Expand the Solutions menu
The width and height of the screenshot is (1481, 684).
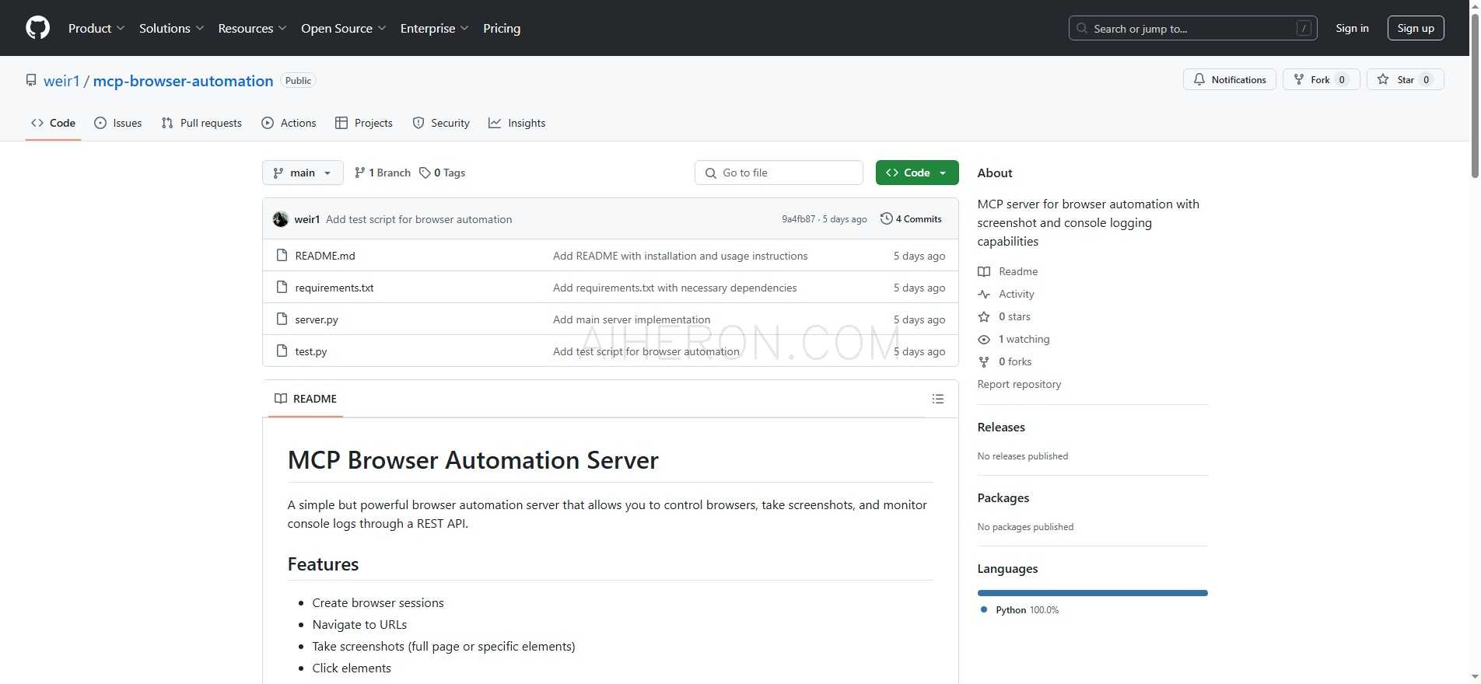coord(171,28)
